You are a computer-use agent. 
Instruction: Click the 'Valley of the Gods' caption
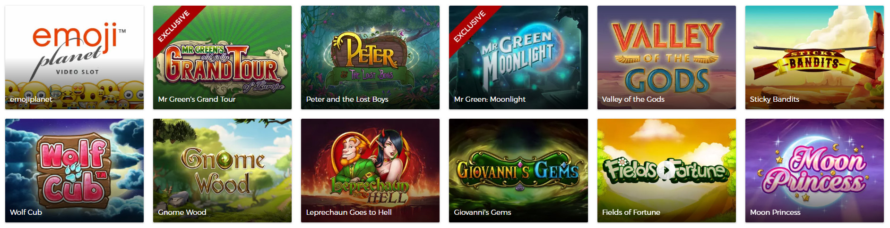633,99
